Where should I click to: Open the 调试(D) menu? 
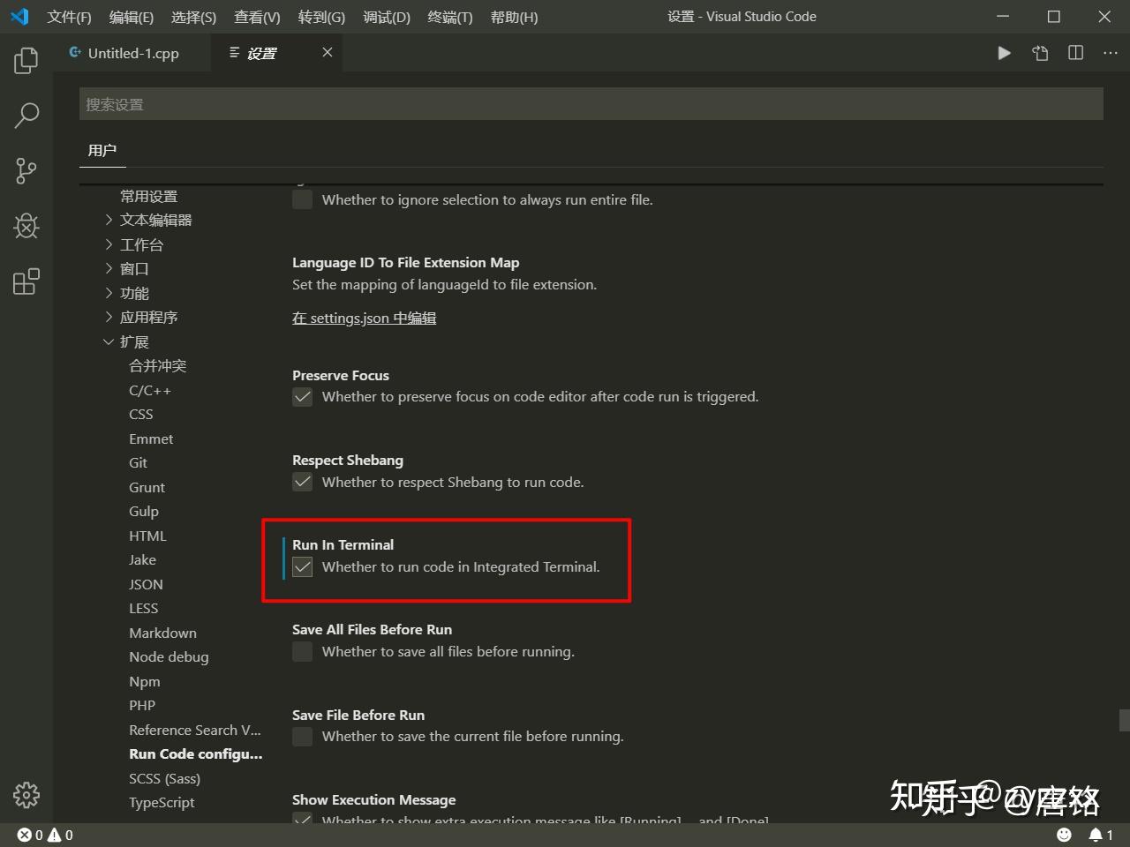pyautogui.click(x=387, y=17)
